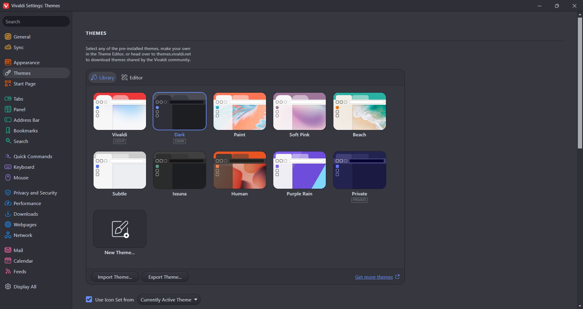583x309 pixels.
Task: Switch to the Editor tab
Action: [132, 78]
